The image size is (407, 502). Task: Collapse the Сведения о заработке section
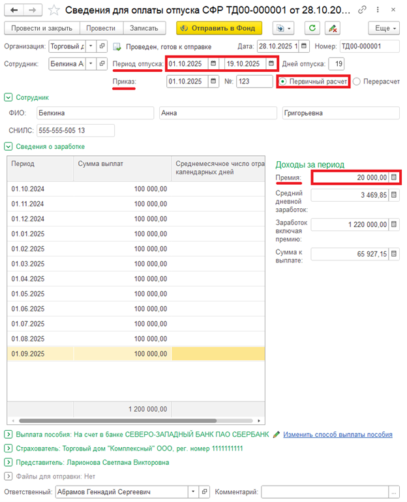[x=8, y=147]
